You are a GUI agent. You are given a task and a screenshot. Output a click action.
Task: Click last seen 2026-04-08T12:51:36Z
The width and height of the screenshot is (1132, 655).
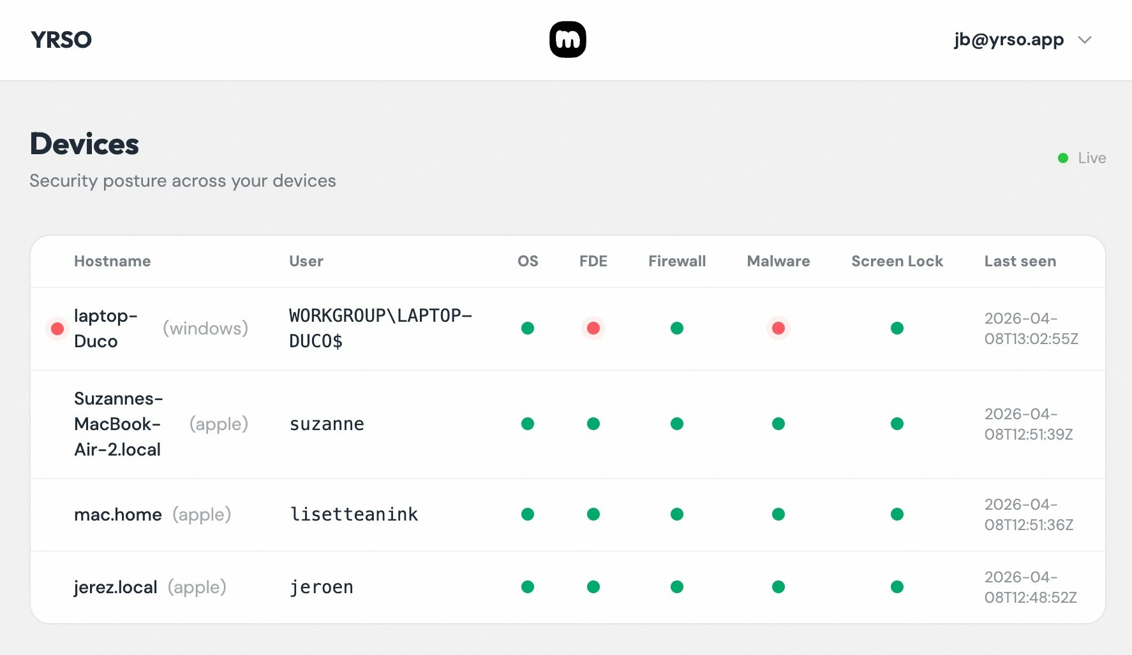click(1029, 515)
